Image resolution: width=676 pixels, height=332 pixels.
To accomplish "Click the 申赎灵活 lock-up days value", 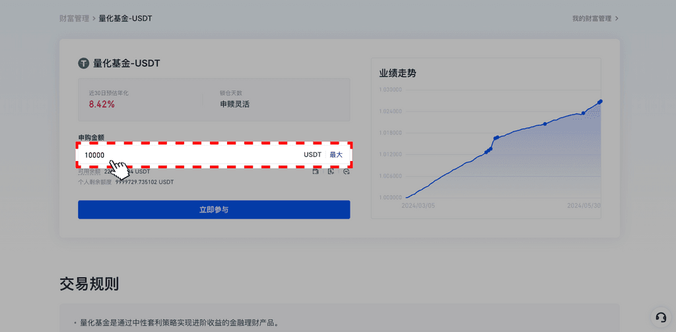I will pyautogui.click(x=234, y=104).
